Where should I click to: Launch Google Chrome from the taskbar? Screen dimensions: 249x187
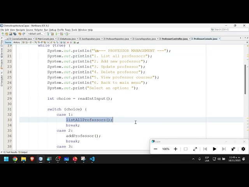tap(15, 159)
